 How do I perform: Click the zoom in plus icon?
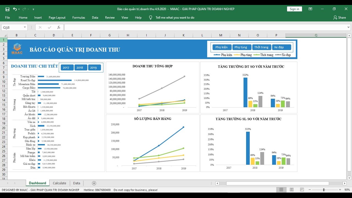(x=340, y=190)
